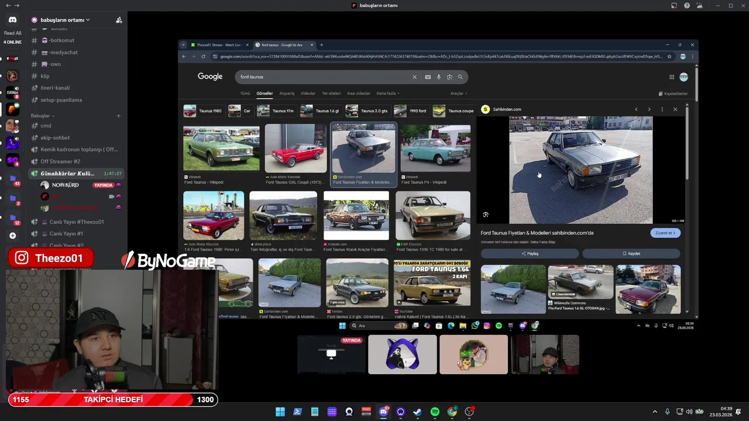This screenshot has width=749, height=421.
Task: Click the Read All button
Action: (x=12, y=33)
